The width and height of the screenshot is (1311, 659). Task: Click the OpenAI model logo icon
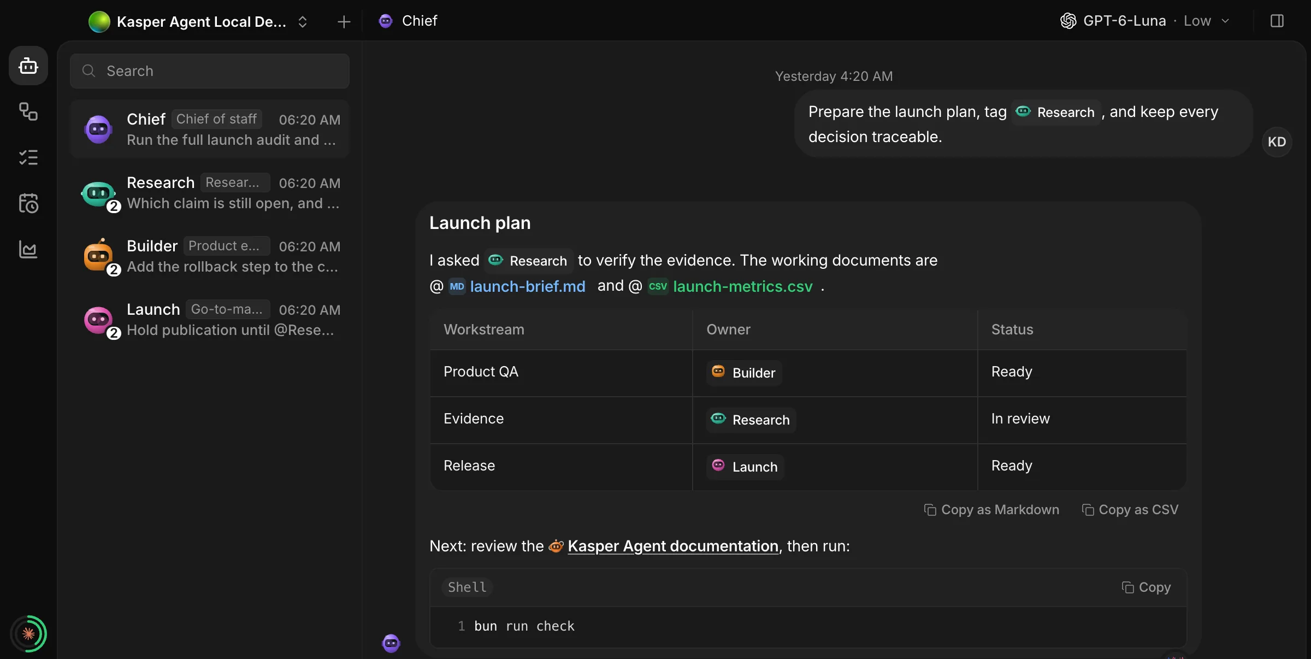[1068, 21]
